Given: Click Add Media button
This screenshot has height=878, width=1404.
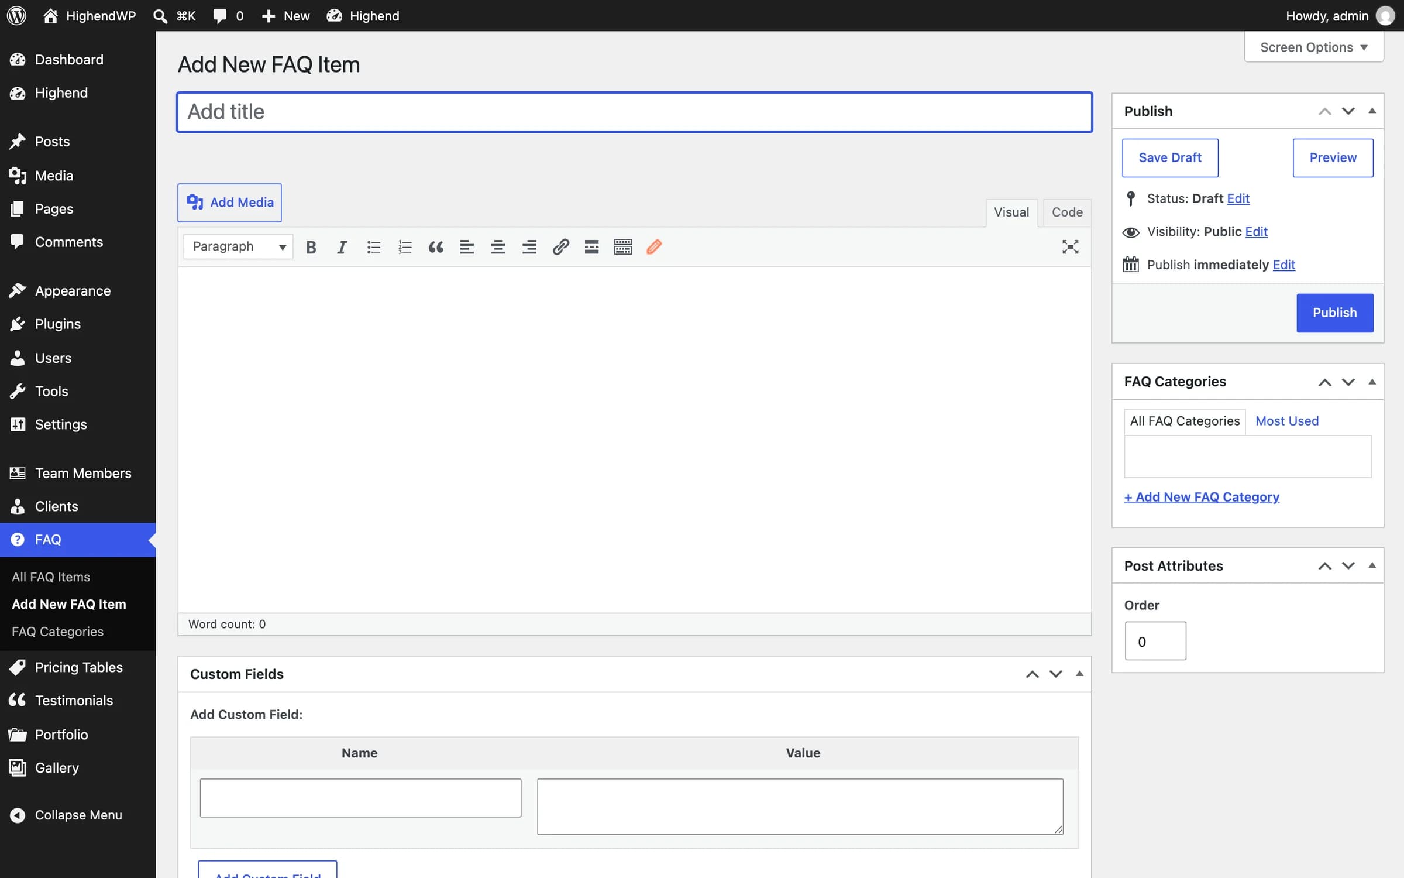Looking at the screenshot, I should [229, 203].
